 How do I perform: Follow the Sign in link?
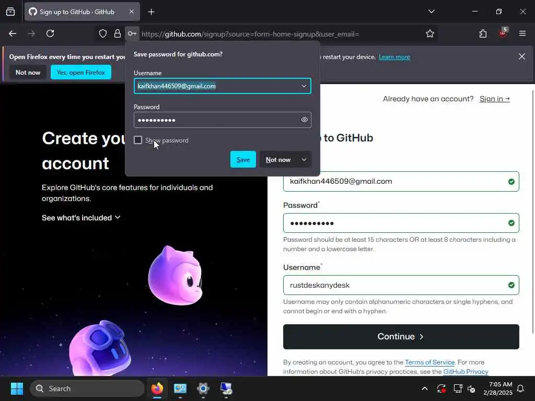point(494,99)
